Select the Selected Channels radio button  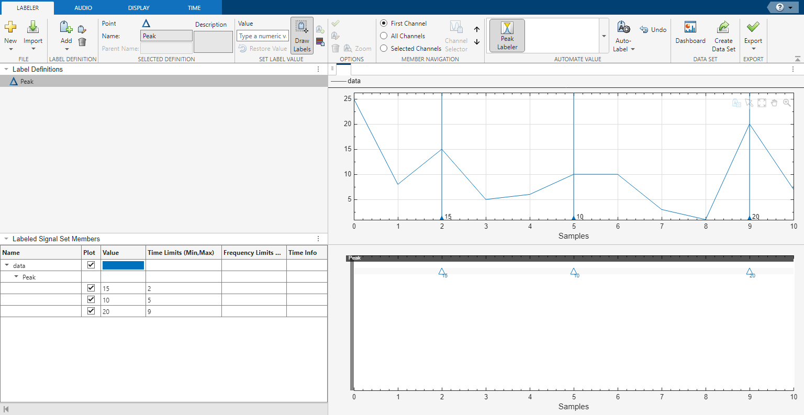click(384, 49)
